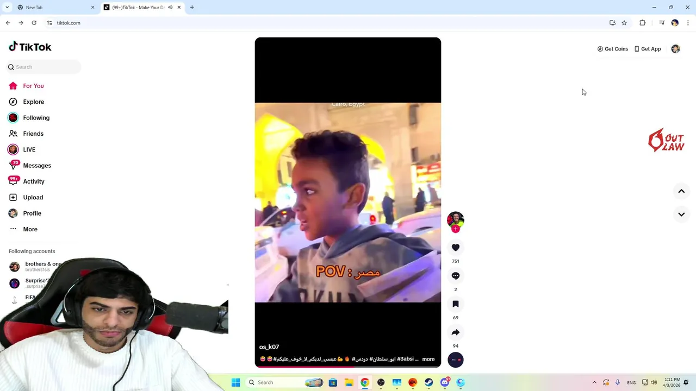Screen dimensions: 696x391
Task: Open media controls icon in Chrome toolbar
Action: point(662,23)
